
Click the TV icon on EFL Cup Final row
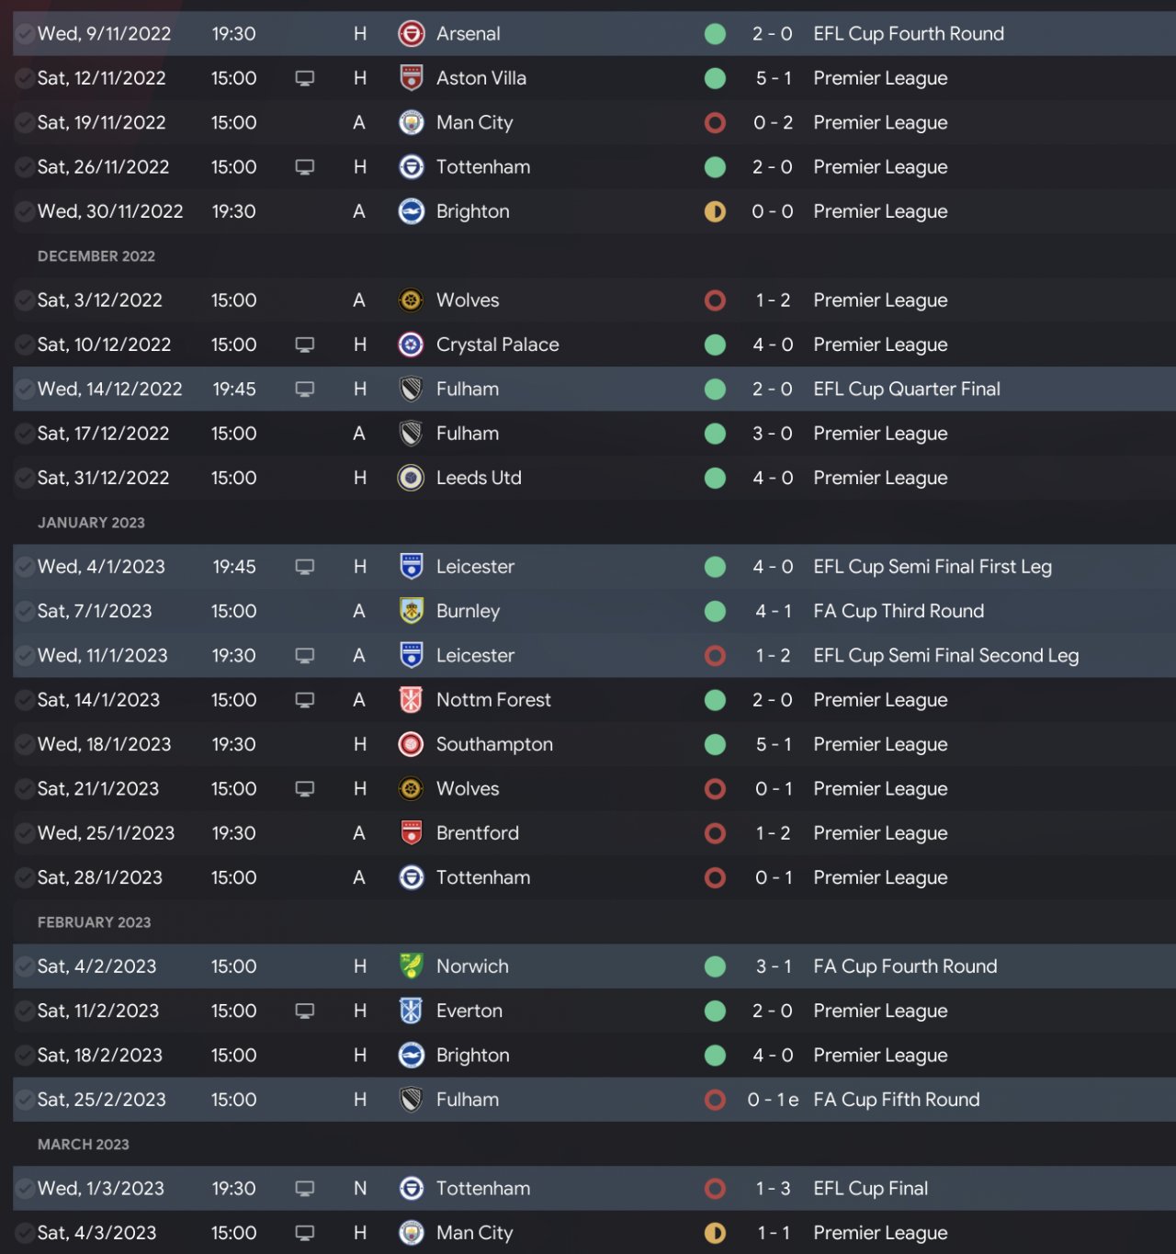point(305,1189)
